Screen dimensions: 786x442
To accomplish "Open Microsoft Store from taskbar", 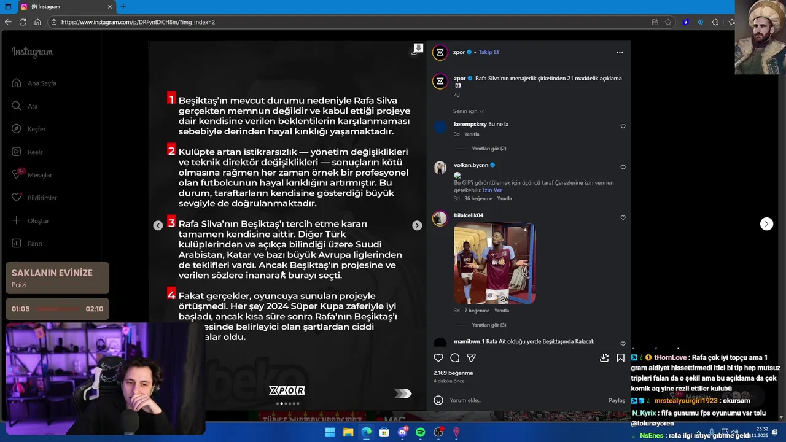I will [384, 432].
